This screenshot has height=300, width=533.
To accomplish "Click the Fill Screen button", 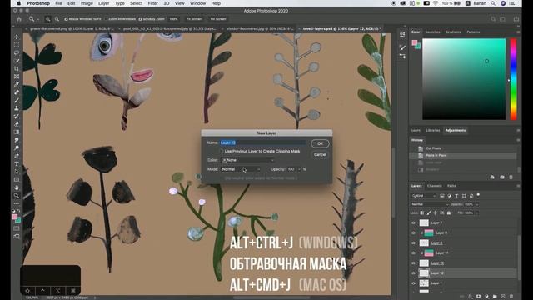I will pos(218,19).
